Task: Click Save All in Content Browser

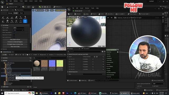Action: [18, 55]
